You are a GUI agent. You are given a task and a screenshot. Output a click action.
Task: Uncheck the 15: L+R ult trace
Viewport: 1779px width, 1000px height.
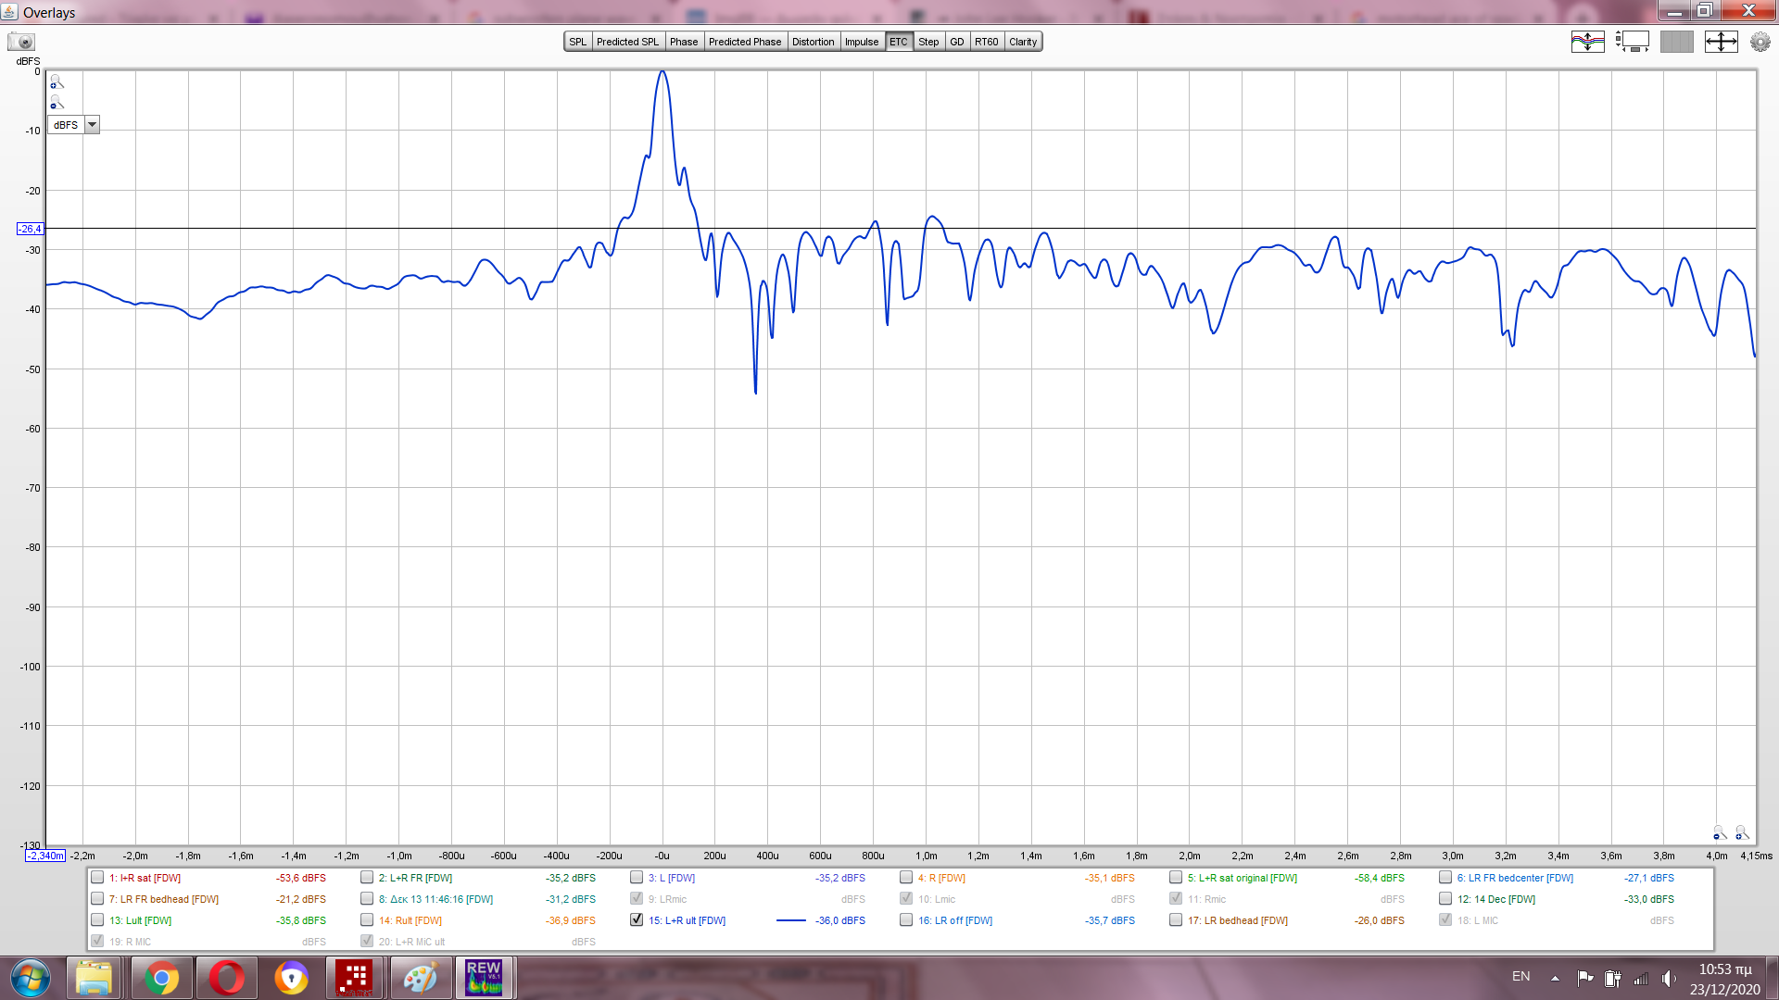pyautogui.click(x=637, y=920)
